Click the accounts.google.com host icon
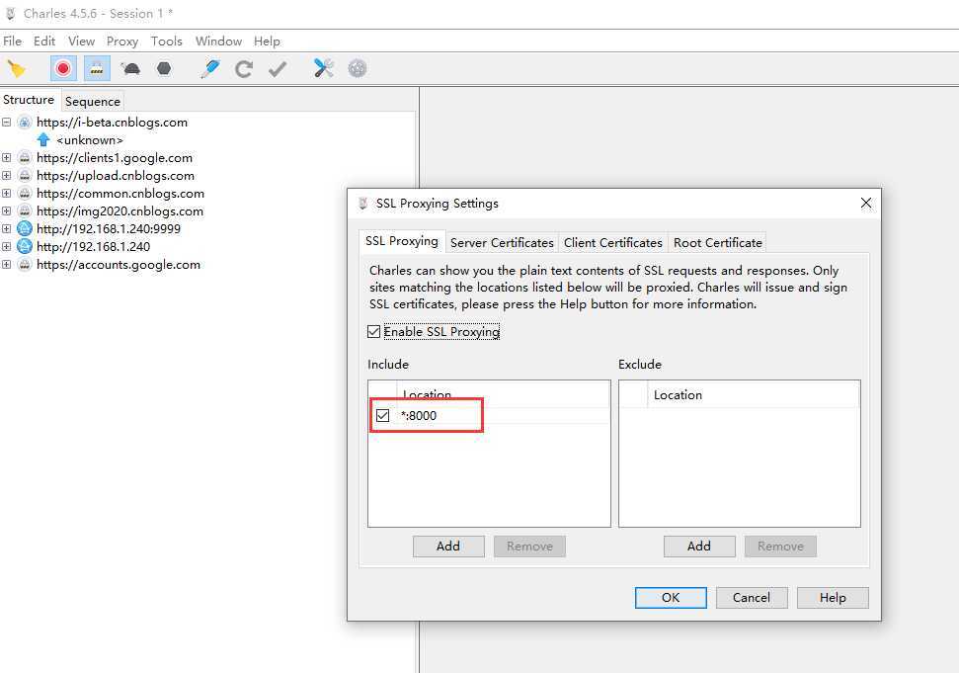 coord(25,264)
